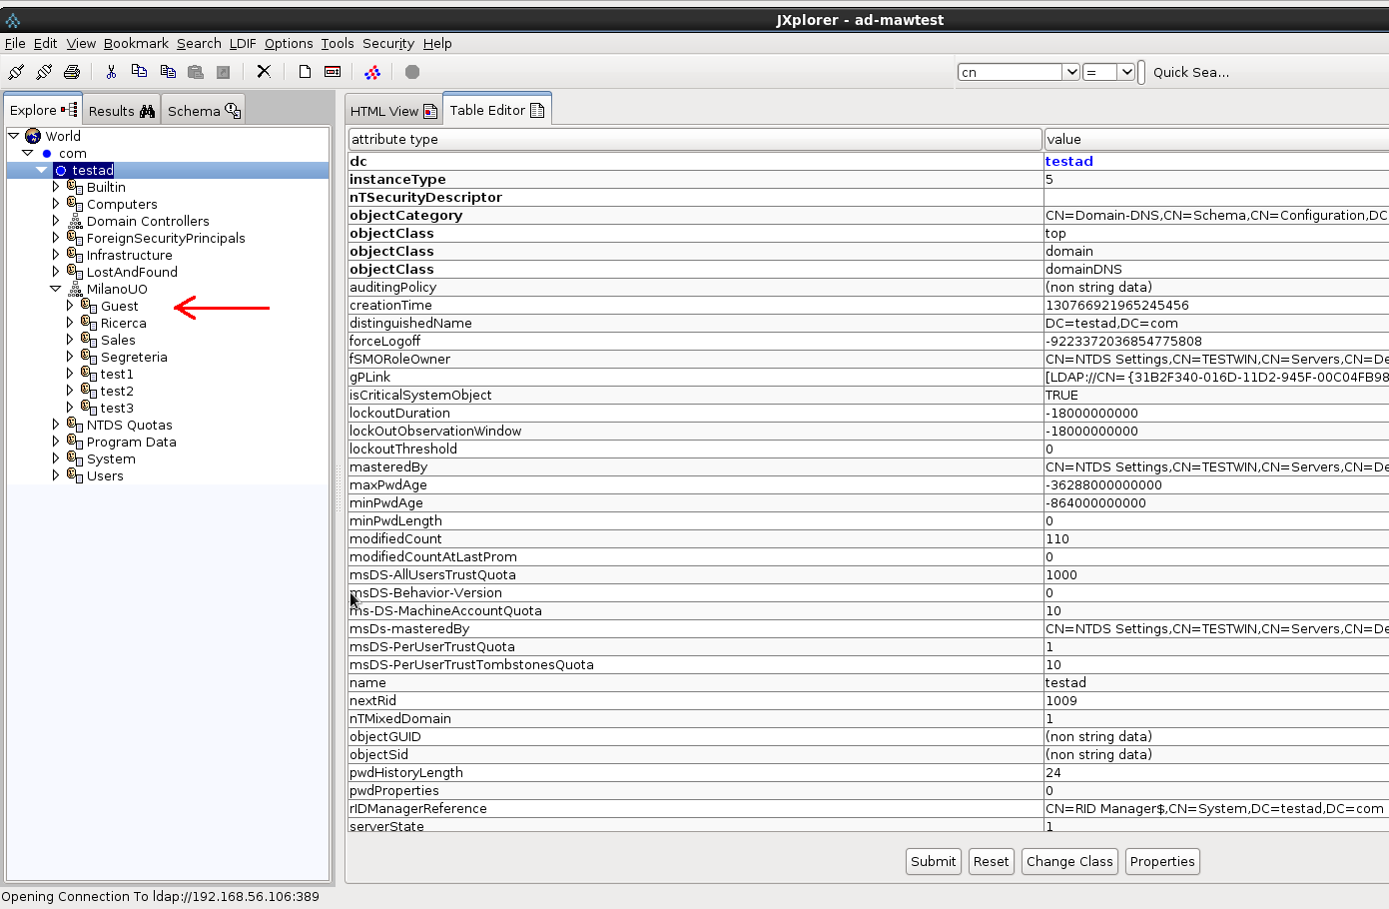The height and width of the screenshot is (909, 1389).
Task: Open the Bookmark menu
Action: [x=136, y=43]
